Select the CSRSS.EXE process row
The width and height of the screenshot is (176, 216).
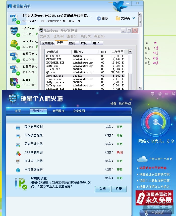(85, 56)
